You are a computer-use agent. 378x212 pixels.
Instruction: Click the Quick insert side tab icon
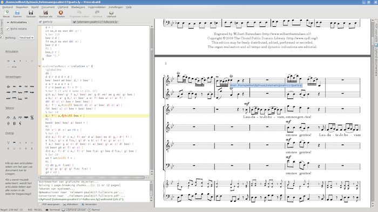pos(2,37)
